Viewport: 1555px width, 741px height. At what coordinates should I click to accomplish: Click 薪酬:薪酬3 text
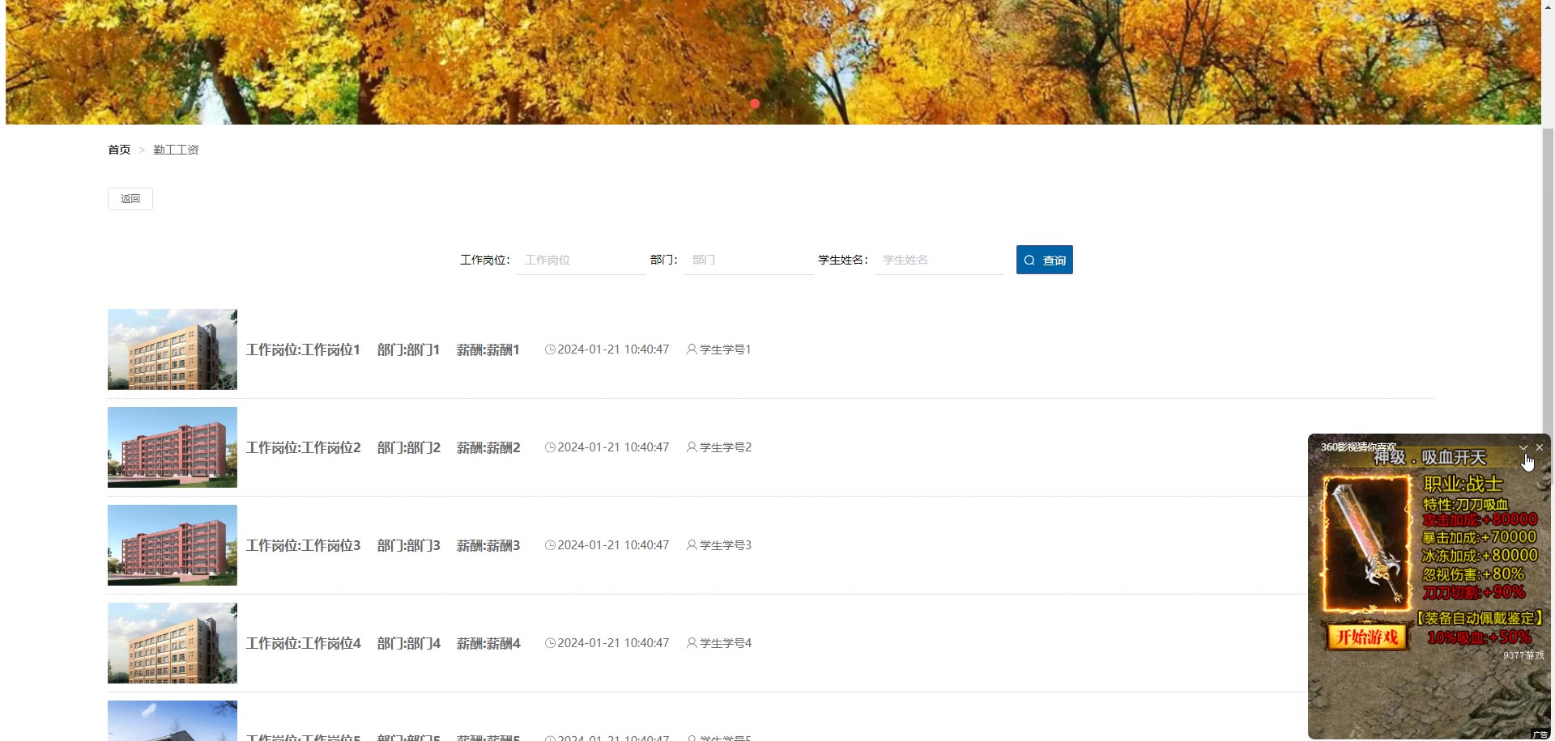click(488, 545)
